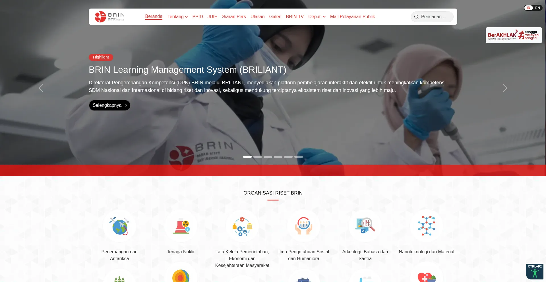Open the Ilmu Pengetahuan Sosial organization icon
This screenshot has width=546, height=282.
304,226
